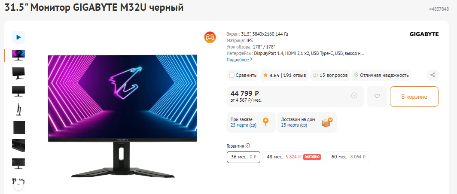Click the warranty info icon next to Гарантия
This screenshot has height=194, width=457.
(x=248, y=145)
